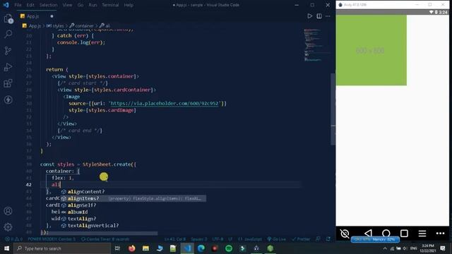Click the code minimap preview

pos(316,45)
